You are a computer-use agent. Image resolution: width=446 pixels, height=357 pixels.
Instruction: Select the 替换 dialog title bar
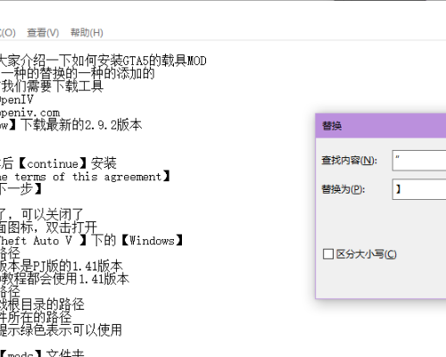381,126
